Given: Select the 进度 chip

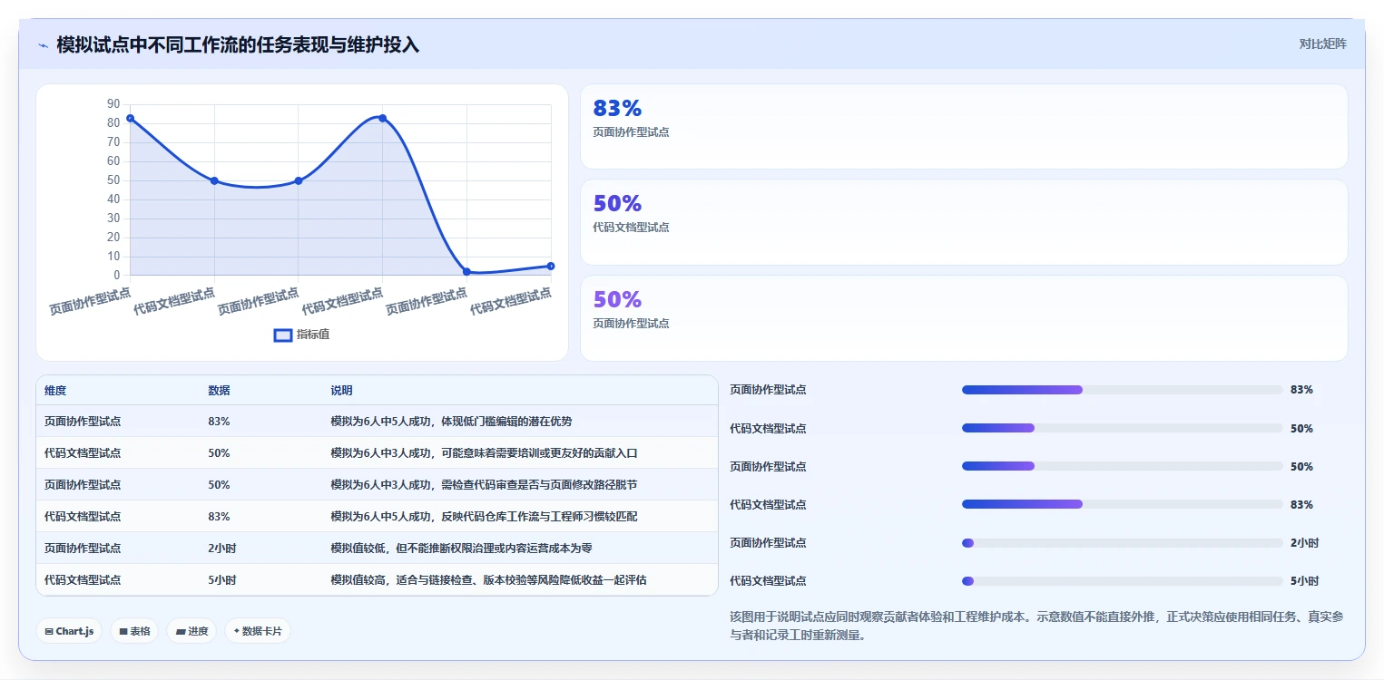Looking at the screenshot, I should coord(191,631).
